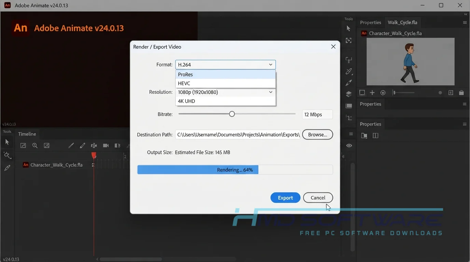Click the sync arrows icon on Character_Walk_Cycle.fla layer
This screenshot has height=262, width=470.
tap(93, 165)
